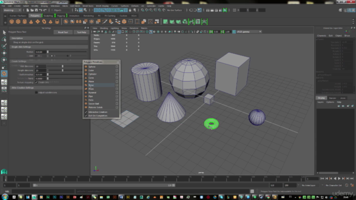Click the Maya logo icon bottom-left
This screenshot has height=200, width=356.
pyautogui.click(x=4, y=172)
